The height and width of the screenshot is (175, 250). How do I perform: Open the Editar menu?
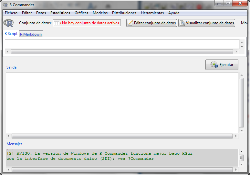click(27, 13)
